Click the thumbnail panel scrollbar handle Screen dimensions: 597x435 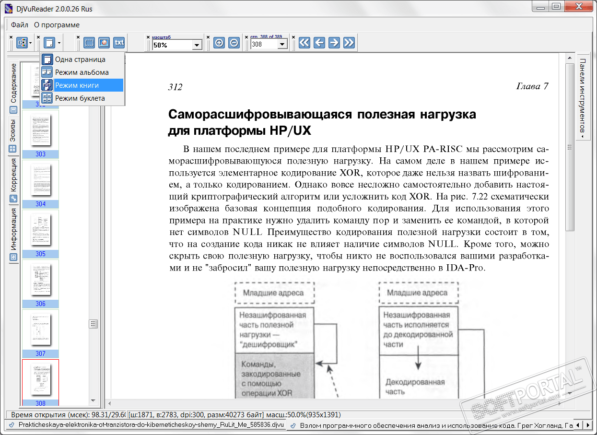point(94,324)
